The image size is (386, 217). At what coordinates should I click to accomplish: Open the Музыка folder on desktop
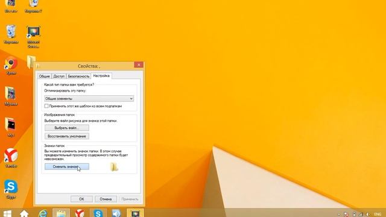11,96
